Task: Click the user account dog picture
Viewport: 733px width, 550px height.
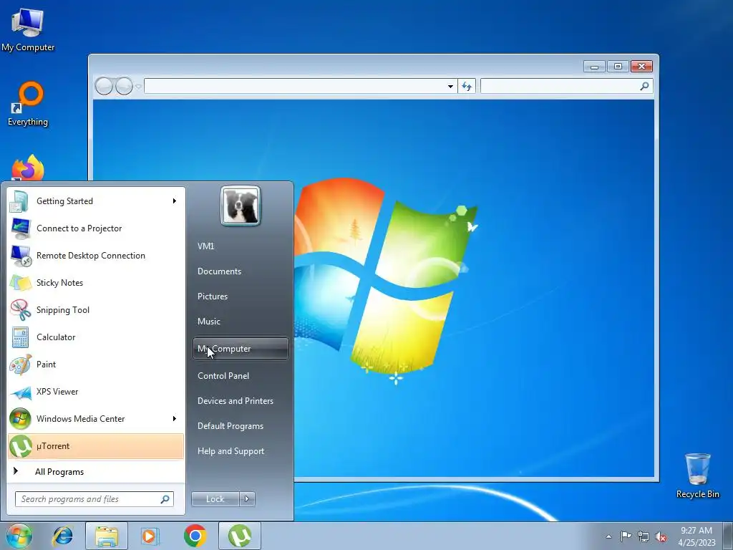Action: [241, 206]
